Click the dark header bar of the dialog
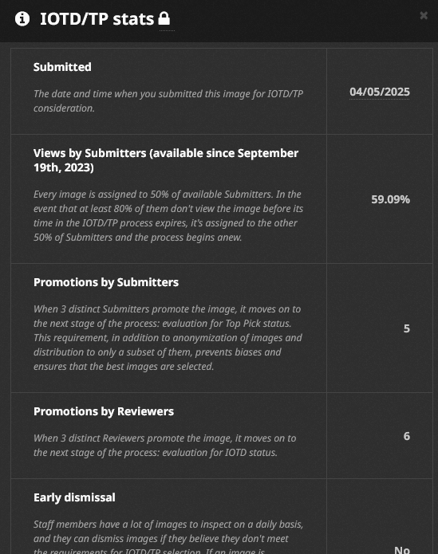438x554 pixels. pyautogui.click(x=282, y=21)
